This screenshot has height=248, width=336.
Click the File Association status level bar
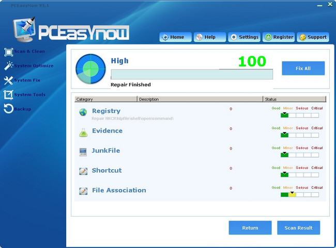pos(300,195)
